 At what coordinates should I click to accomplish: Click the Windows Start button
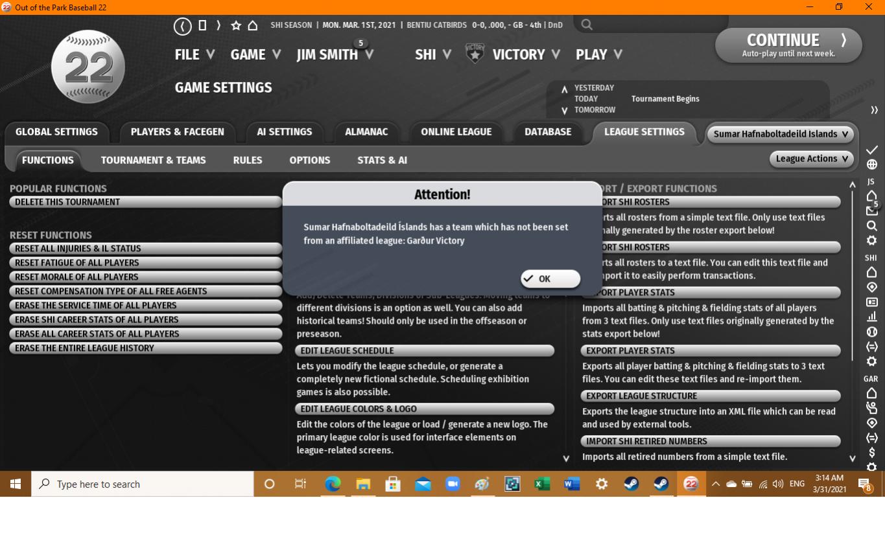coord(16,484)
